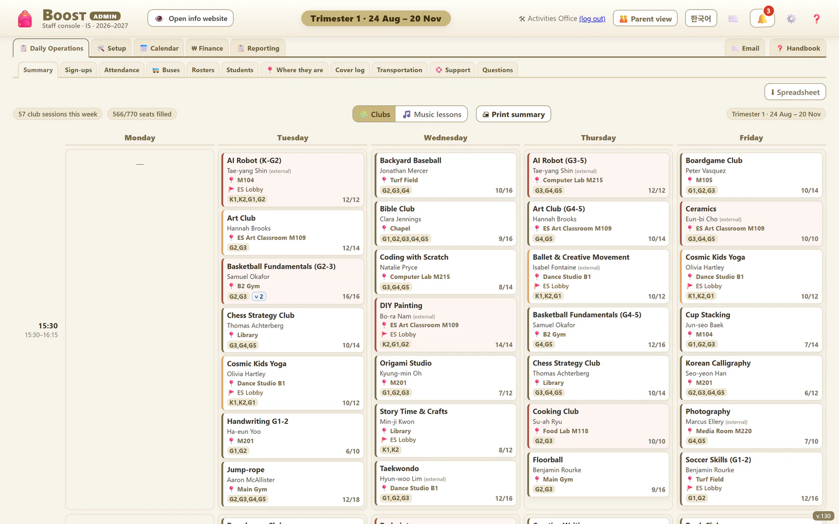Open the Taekwondo club card

pos(445,483)
